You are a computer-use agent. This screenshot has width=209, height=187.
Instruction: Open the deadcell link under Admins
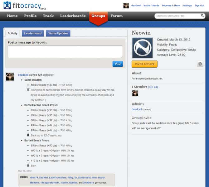[137, 109]
